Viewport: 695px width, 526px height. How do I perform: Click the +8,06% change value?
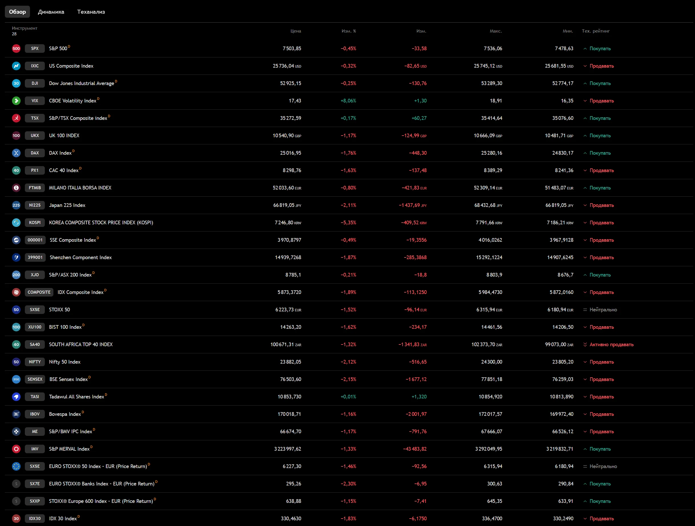coord(348,101)
